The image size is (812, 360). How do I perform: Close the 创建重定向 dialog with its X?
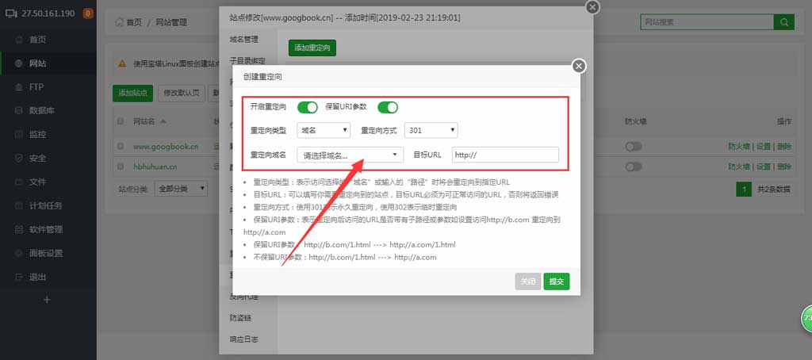579,67
